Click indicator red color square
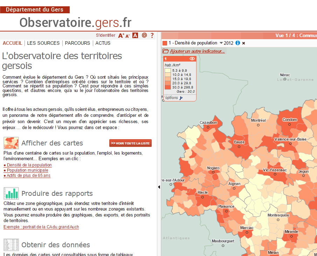This screenshot has height=256, width=317. pos(165,43)
